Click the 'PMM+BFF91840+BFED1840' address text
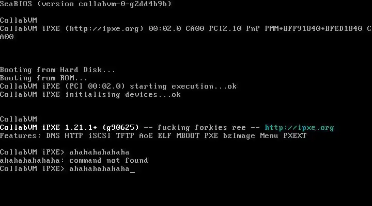Screen dimensions: 372x206 314,29
